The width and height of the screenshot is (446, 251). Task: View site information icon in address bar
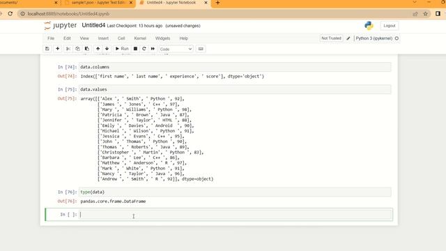pos(23,14)
